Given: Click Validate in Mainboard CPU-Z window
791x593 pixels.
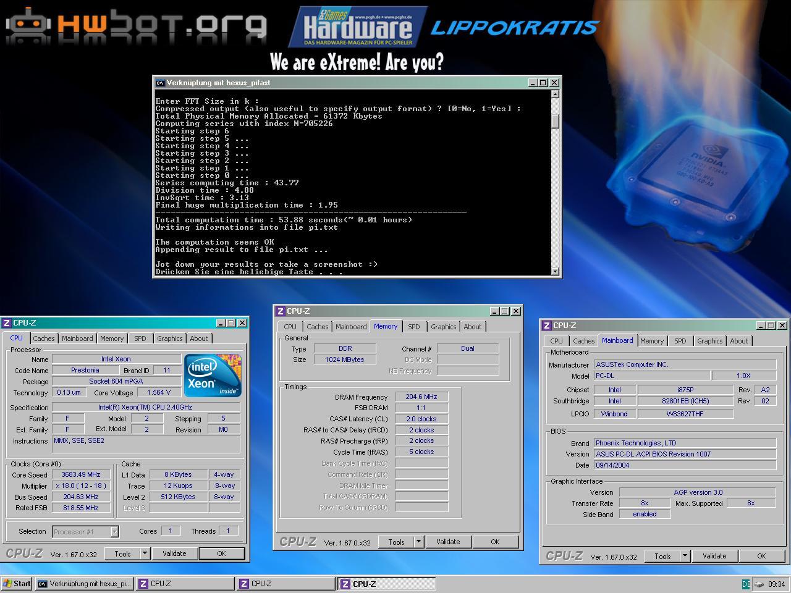Looking at the screenshot, I should tap(714, 557).
